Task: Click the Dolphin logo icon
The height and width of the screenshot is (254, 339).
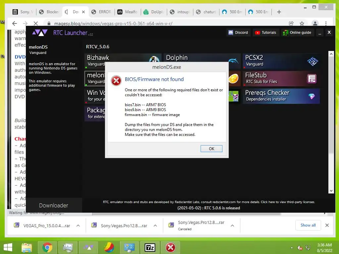Action: pos(234,61)
